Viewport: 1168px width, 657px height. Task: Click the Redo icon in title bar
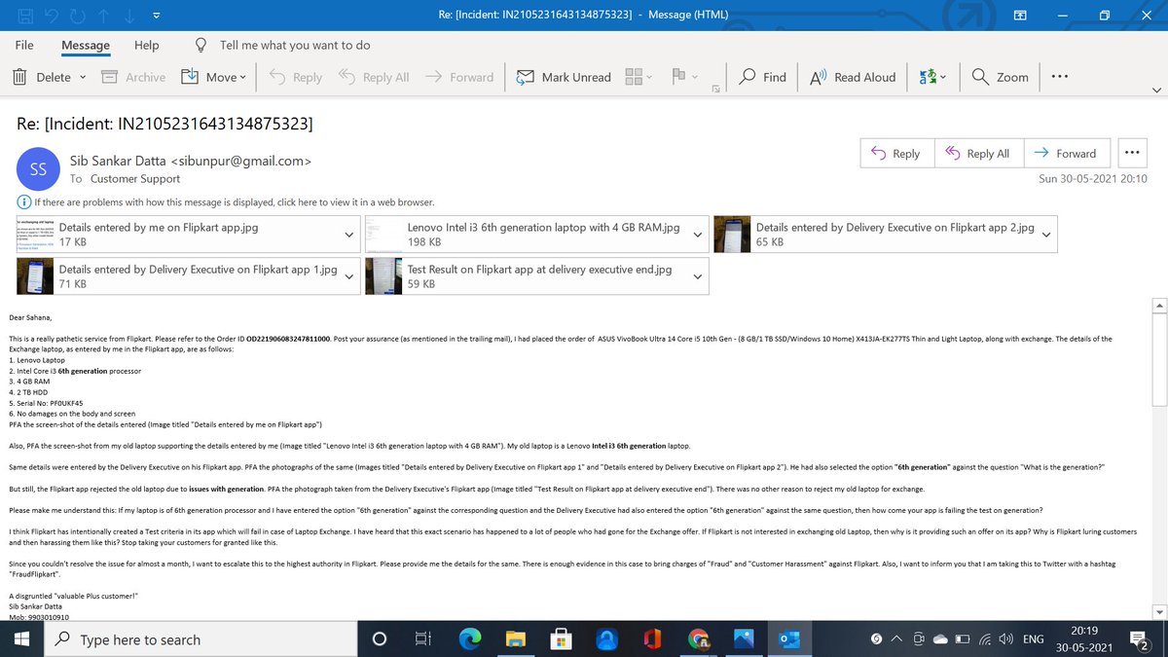coord(80,15)
